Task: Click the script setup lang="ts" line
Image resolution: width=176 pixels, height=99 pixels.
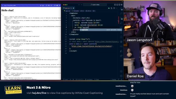Action: [x=79, y=39]
